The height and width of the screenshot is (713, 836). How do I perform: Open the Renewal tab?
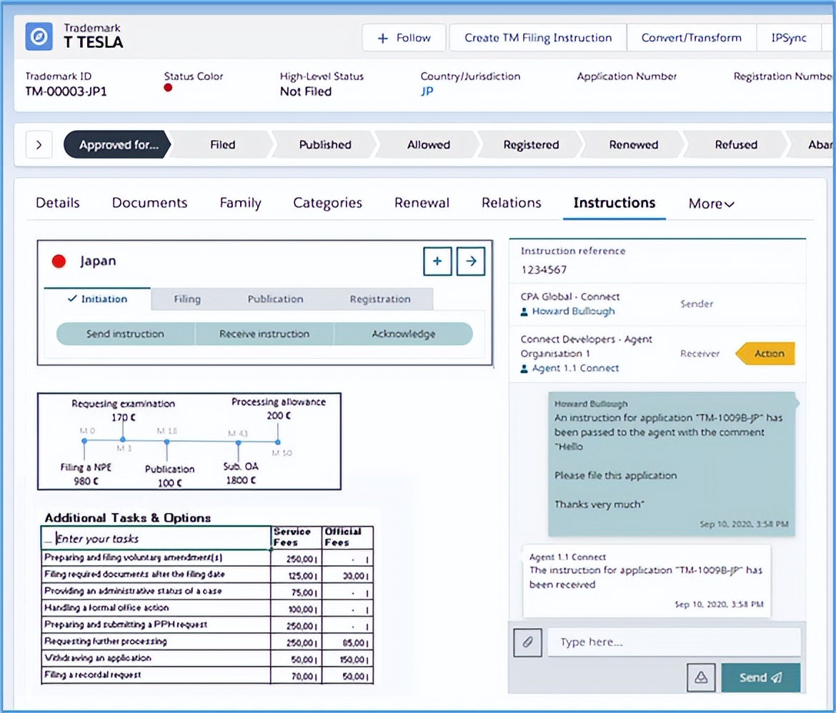click(422, 203)
